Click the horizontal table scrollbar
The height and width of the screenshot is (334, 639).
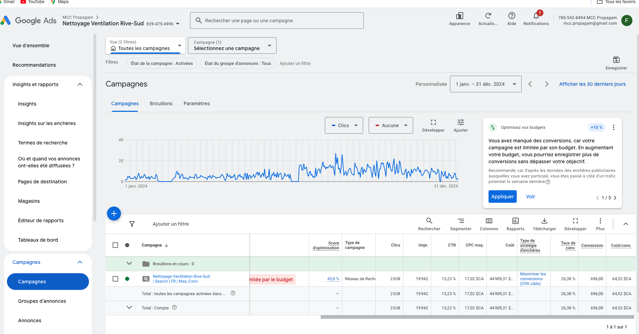[477, 317]
